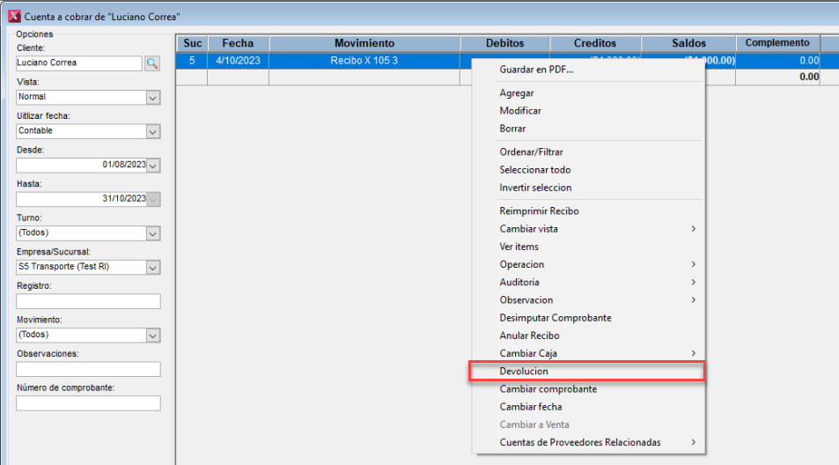Open the Desde date picker arrow
This screenshot has height=465, width=839.
click(x=153, y=165)
